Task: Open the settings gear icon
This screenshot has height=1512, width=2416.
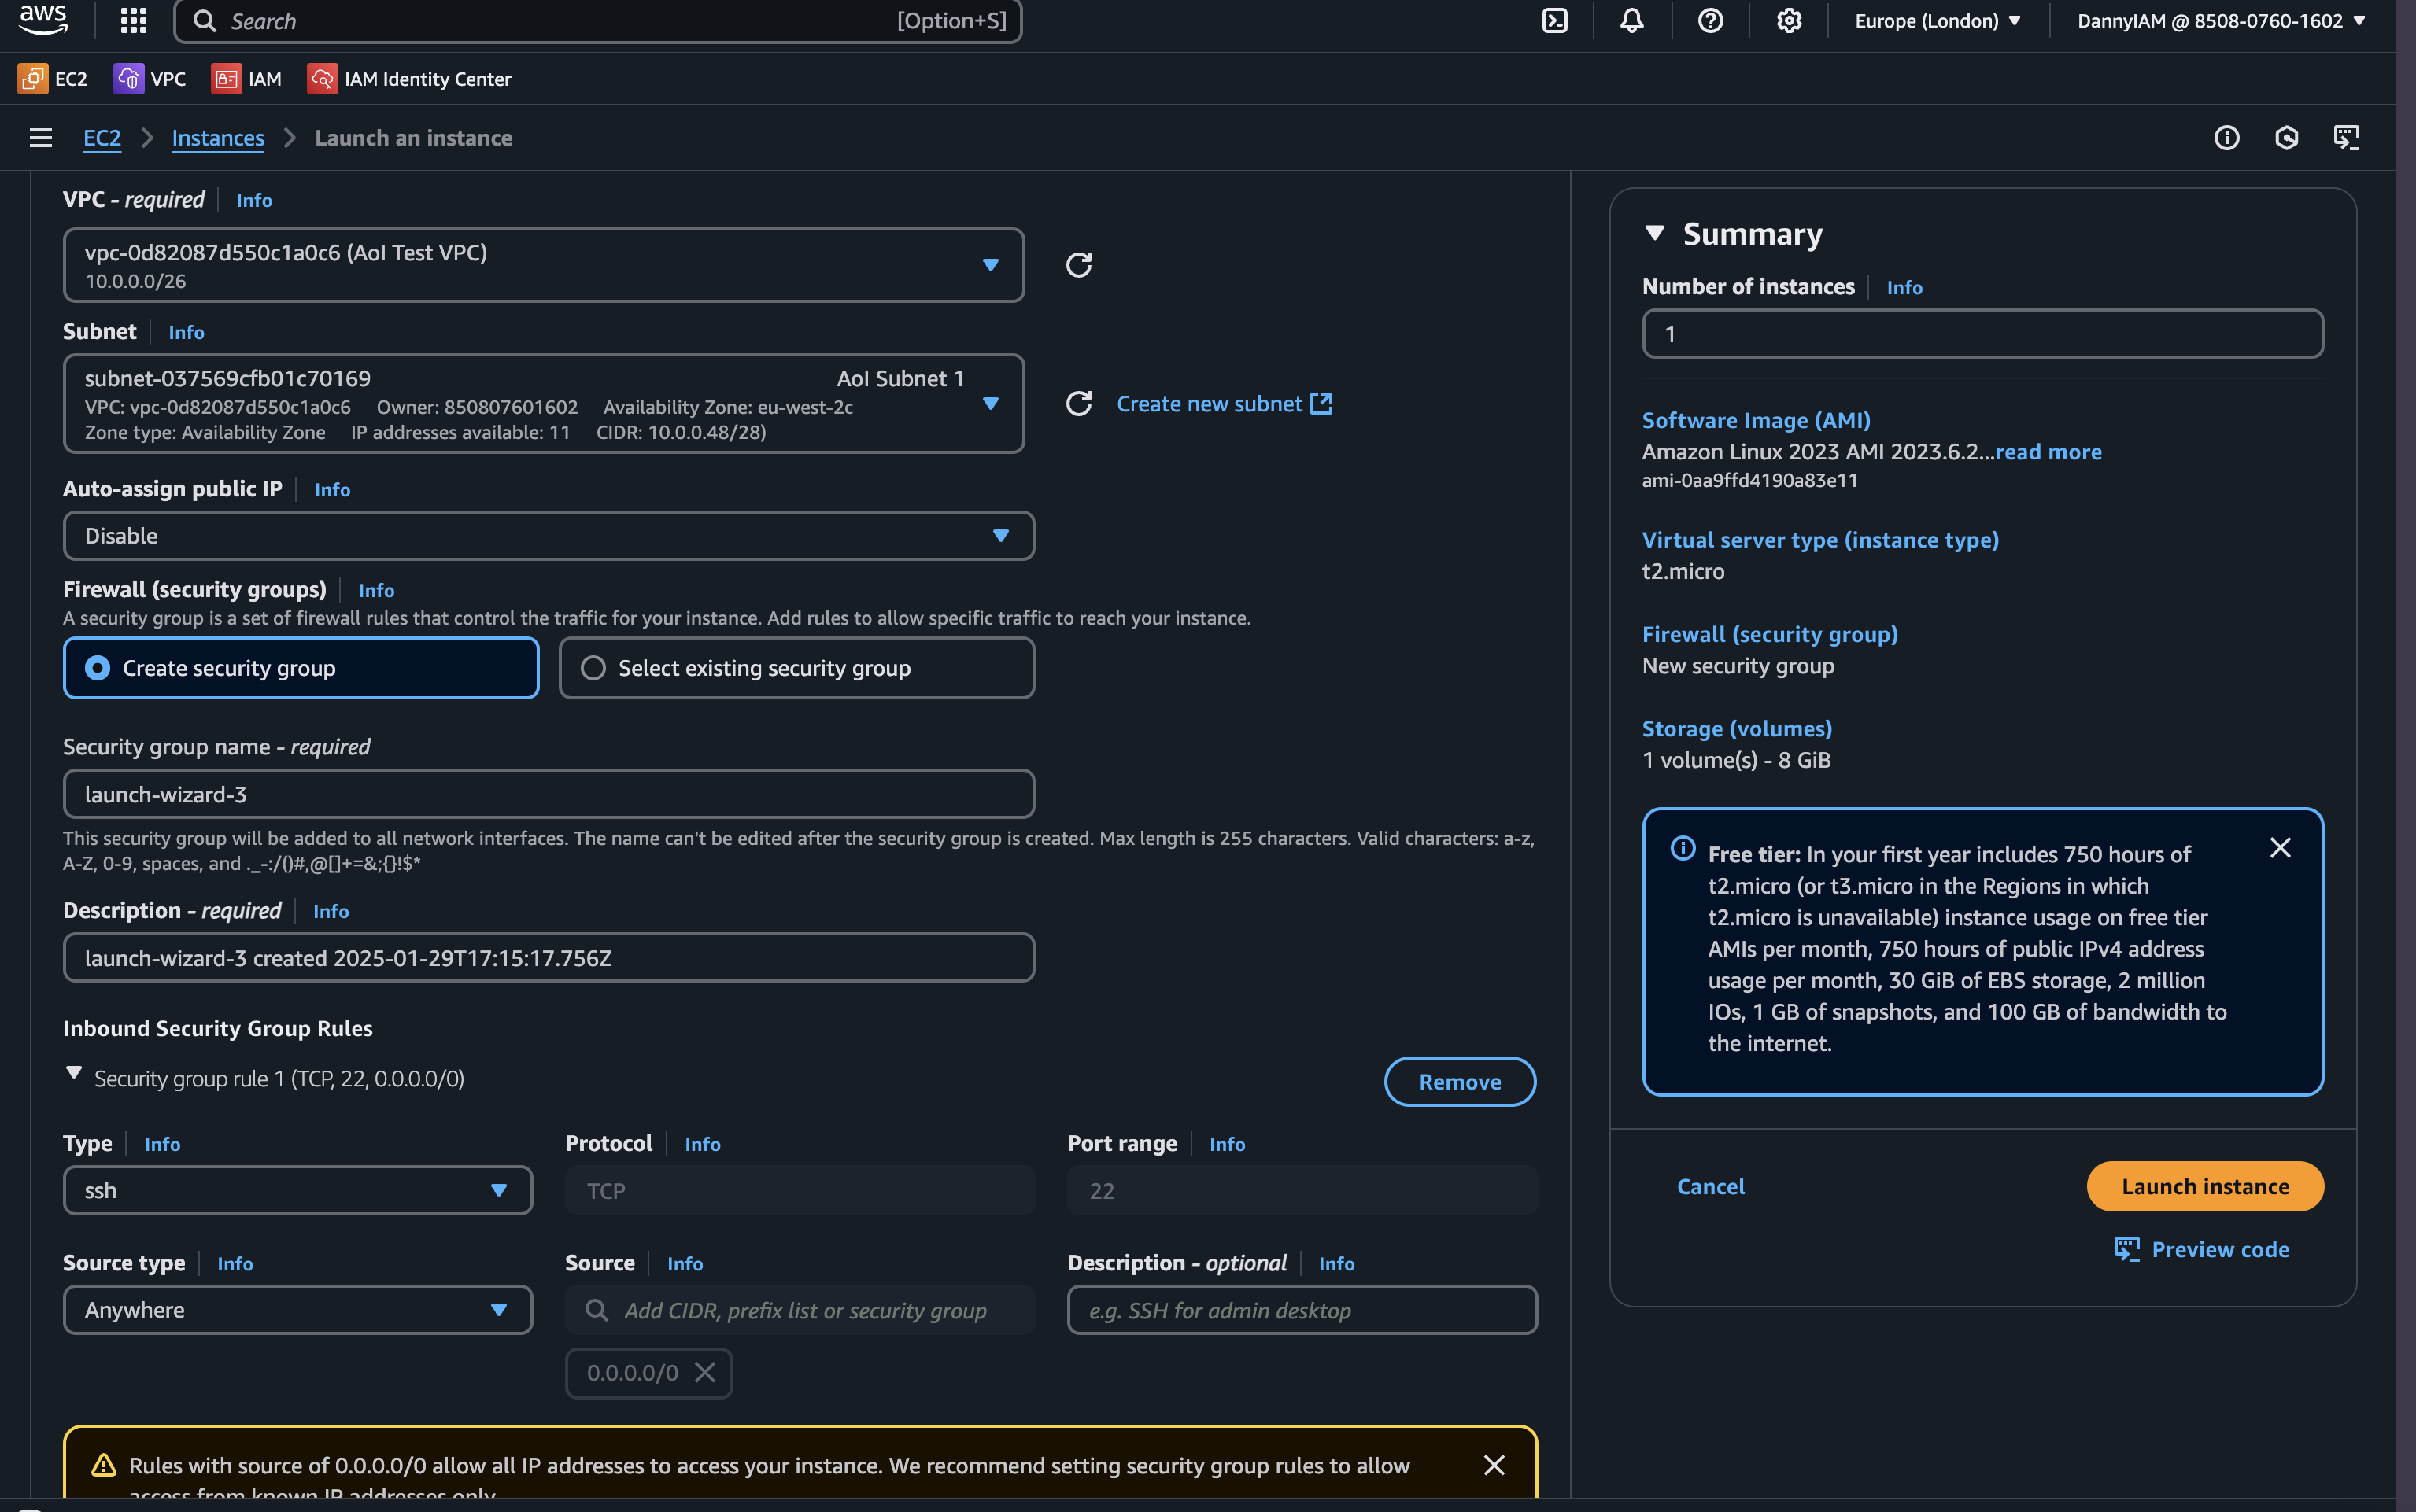Action: pyautogui.click(x=1789, y=21)
